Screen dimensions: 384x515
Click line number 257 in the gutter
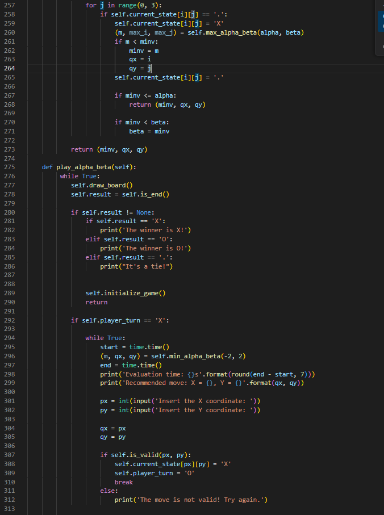[x=10, y=5]
